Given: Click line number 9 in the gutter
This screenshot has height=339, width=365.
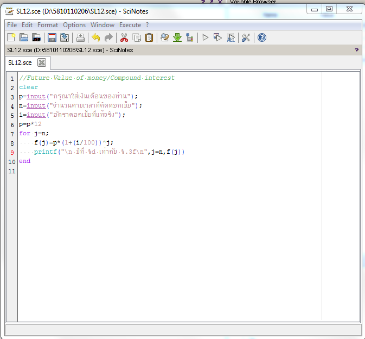Looking at the screenshot, I should click(12, 153).
